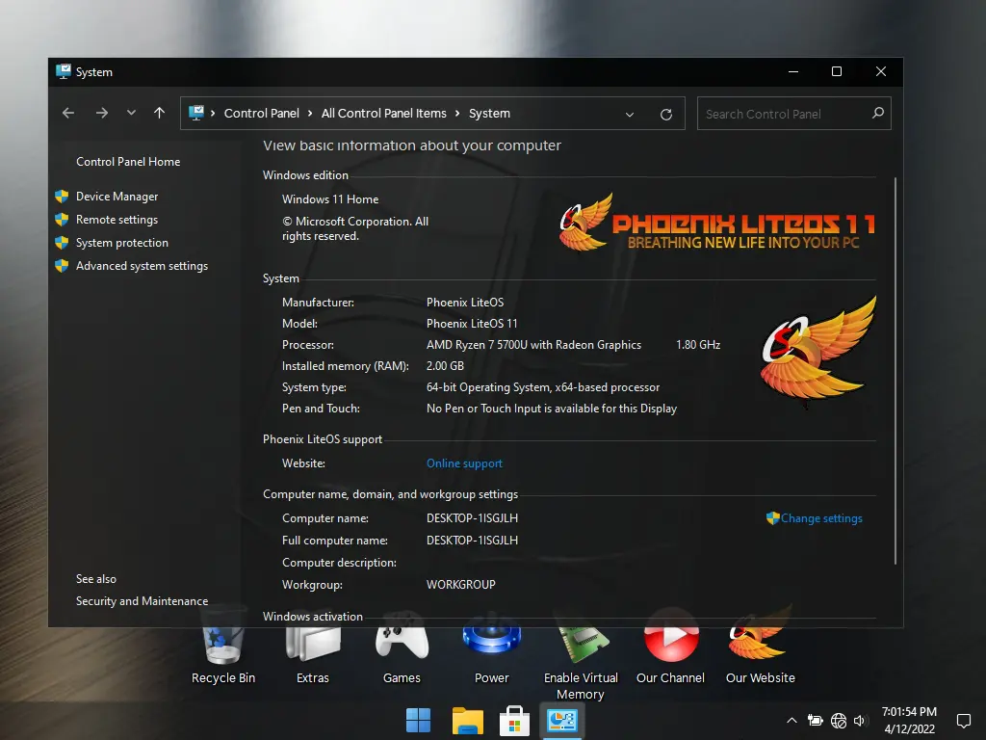Select the 2.00 GB RAM value

(445, 366)
